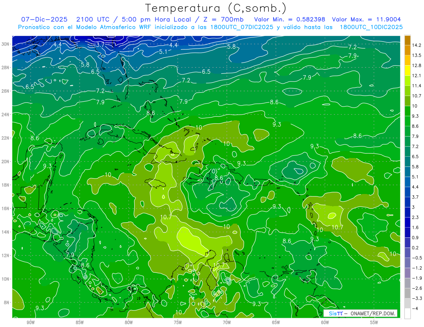Click the 8N latitude axis label
The height and width of the screenshot is (327, 424).
[7, 303]
